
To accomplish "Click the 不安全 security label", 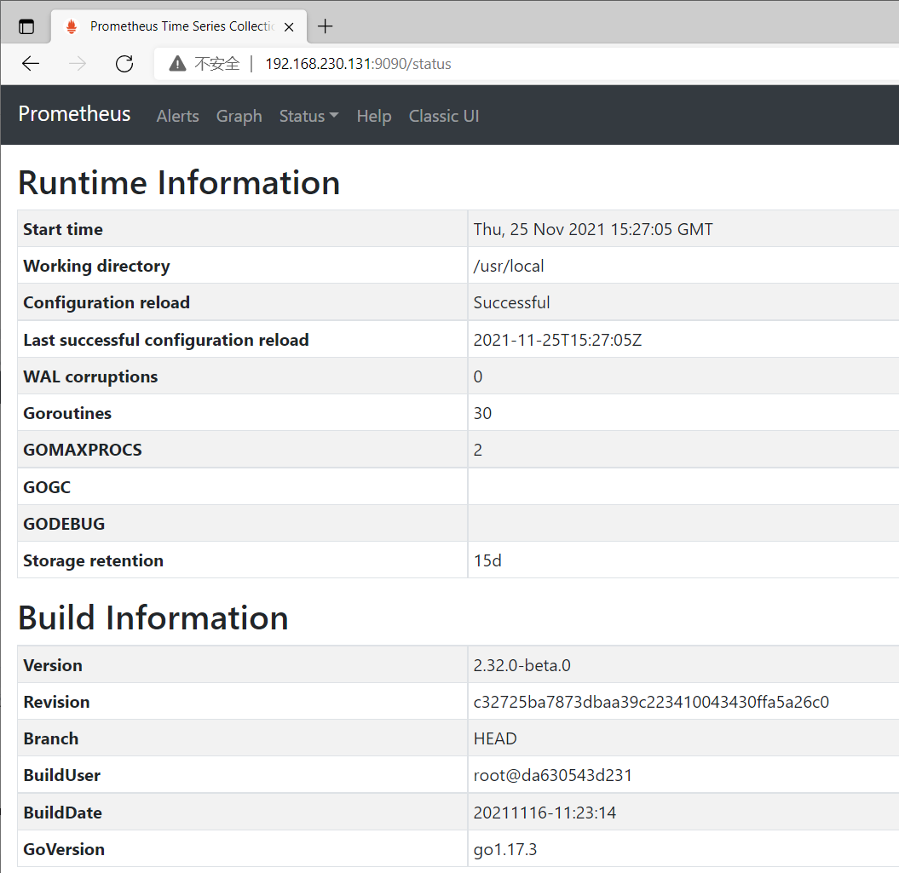I will click(x=216, y=64).
